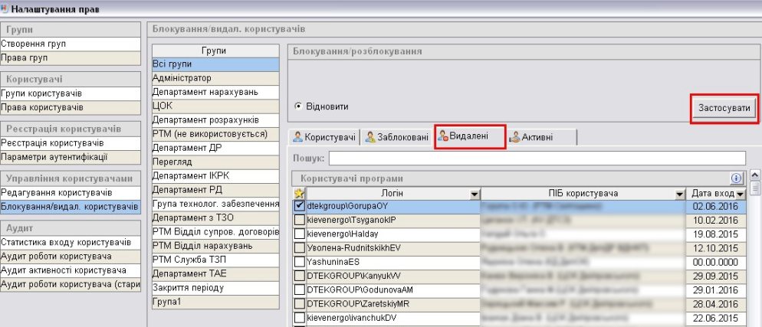Open the Логін column filter dropdown

(475, 194)
